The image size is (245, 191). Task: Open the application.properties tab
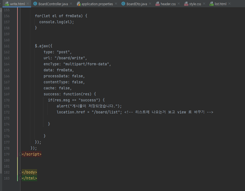click(x=97, y=4)
